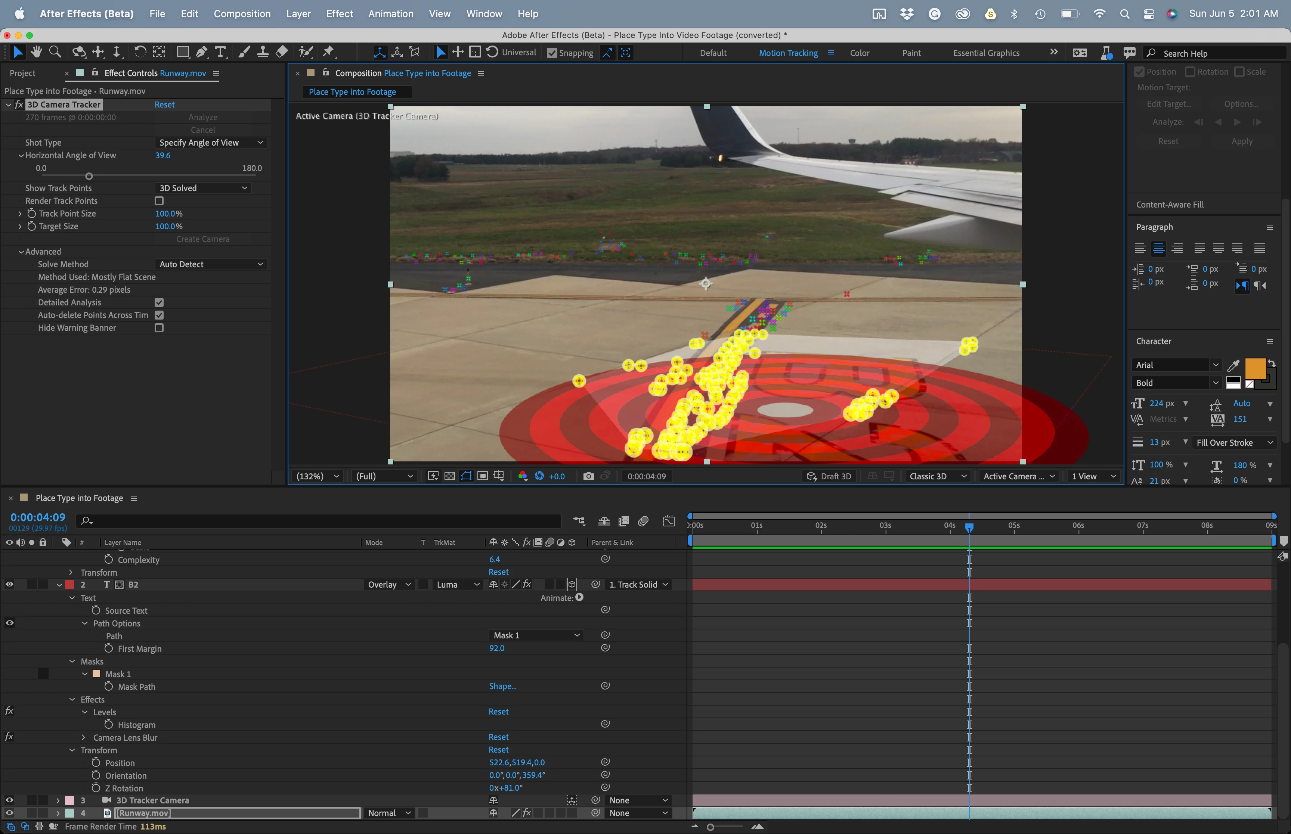Click the Take Snapshot camera icon
Screen dimensions: 1291x834
(x=588, y=476)
